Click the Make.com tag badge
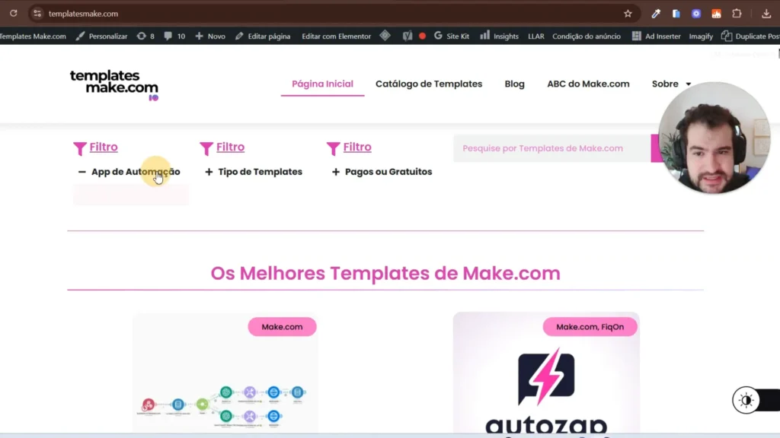The width and height of the screenshot is (780, 438). pos(282,327)
